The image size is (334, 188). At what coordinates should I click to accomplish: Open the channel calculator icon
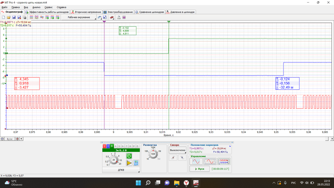coord(136,163)
